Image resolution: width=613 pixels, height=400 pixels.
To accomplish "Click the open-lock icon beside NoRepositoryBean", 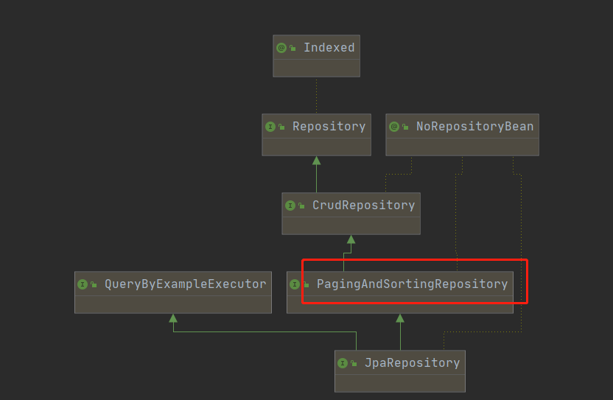I will pyautogui.click(x=405, y=127).
